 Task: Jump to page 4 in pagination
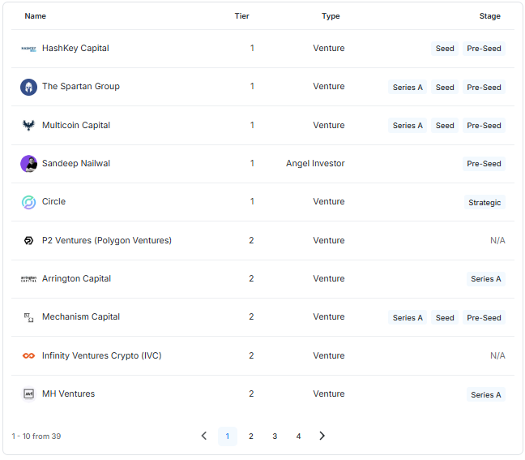point(298,436)
